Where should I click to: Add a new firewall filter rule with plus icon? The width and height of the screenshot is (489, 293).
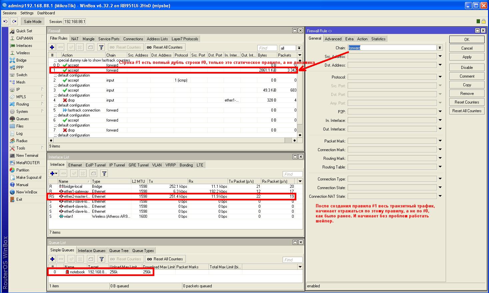[x=52, y=47]
